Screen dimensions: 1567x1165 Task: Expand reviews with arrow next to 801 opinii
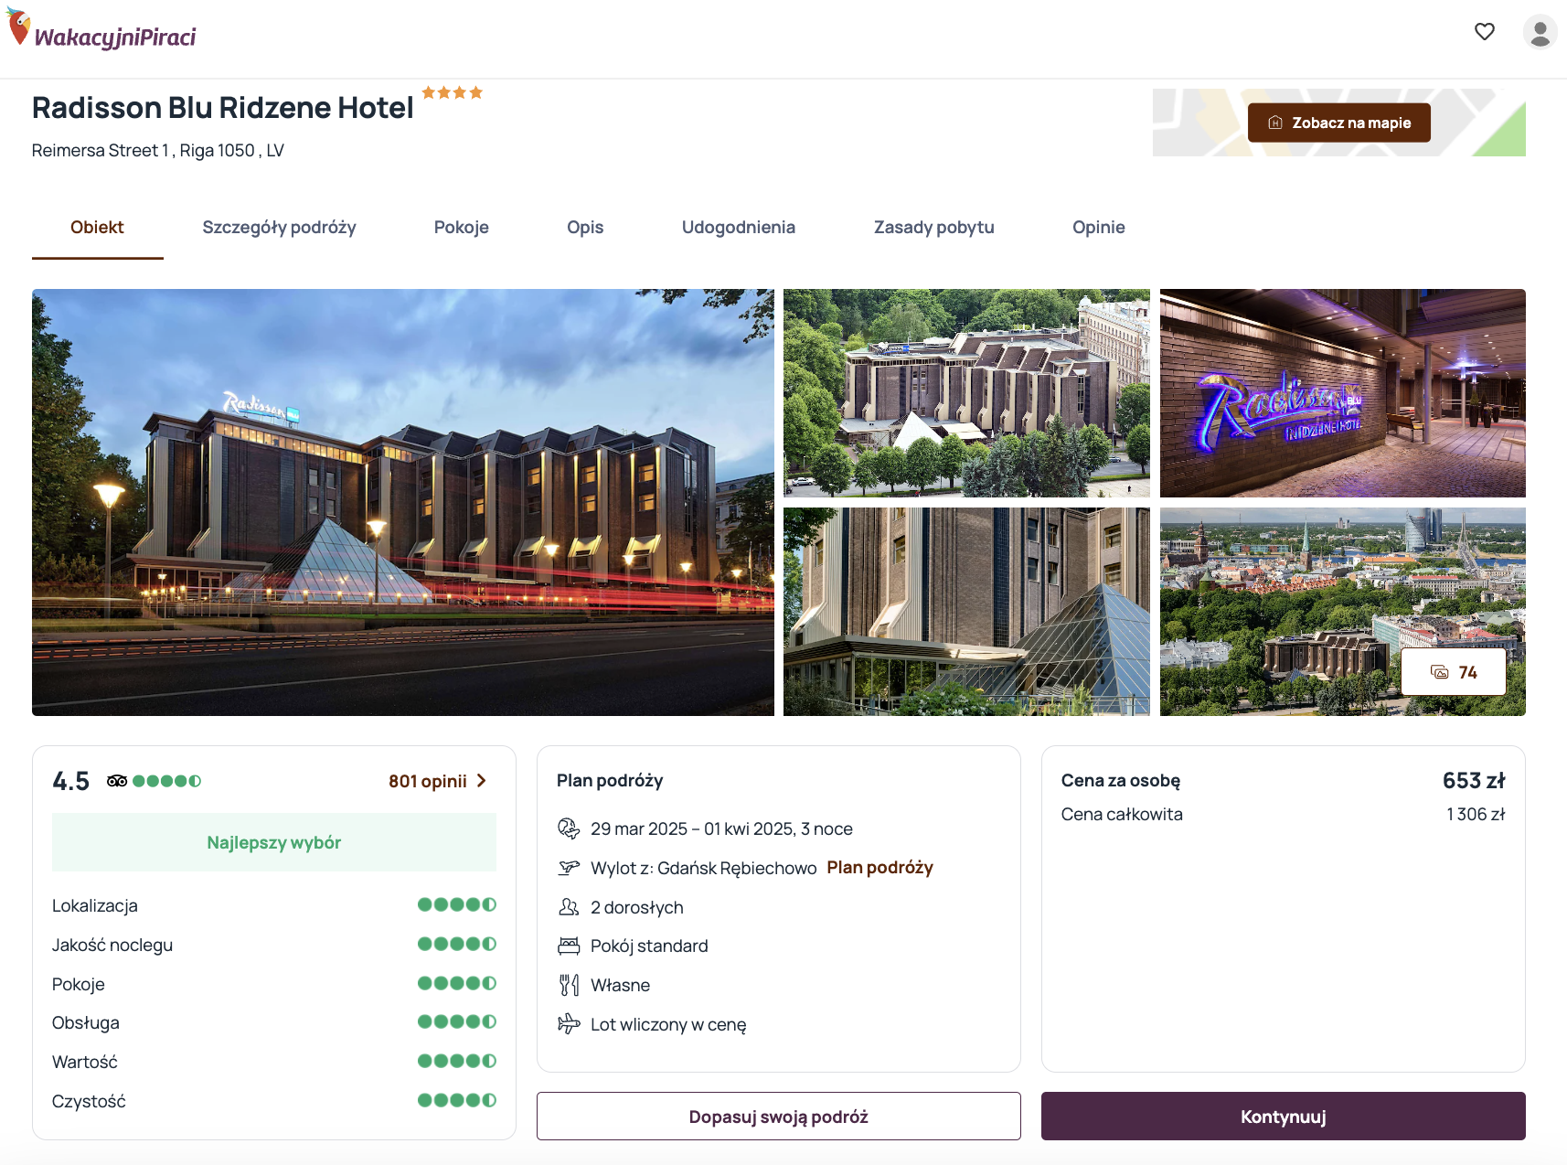[482, 781]
